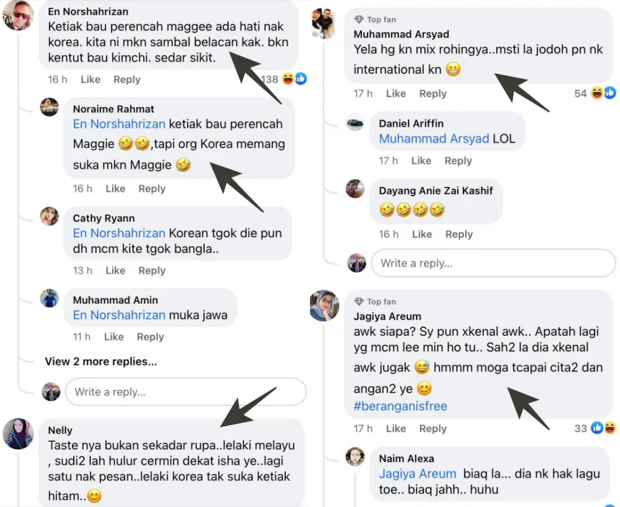Reply to Muhammad Arsyad's comment
The width and height of the screenshot is (620, 507).
pyautogui.click(x=433, y=93)
